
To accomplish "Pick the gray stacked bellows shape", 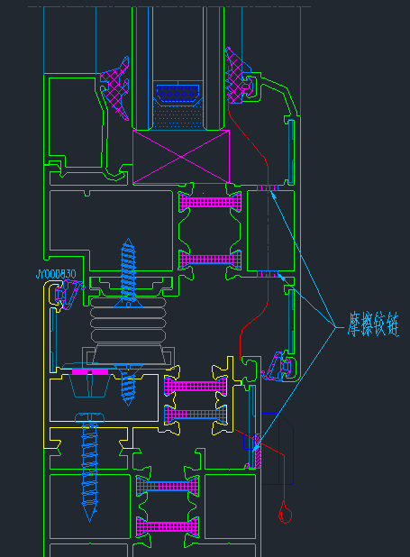I will [x=128, y=320].
